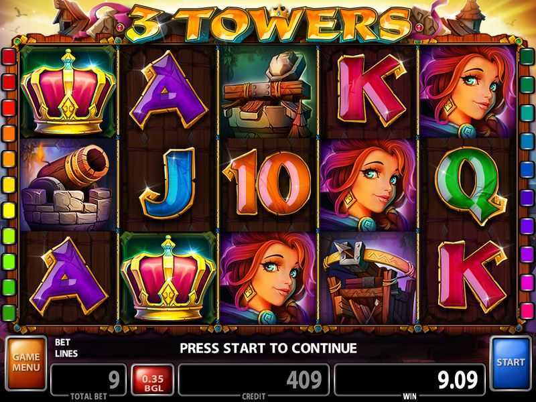Image resolution: width=536 pixels, height=402 pixels.
Task: Click the total bet display showing 9
Action: [88, 380]
